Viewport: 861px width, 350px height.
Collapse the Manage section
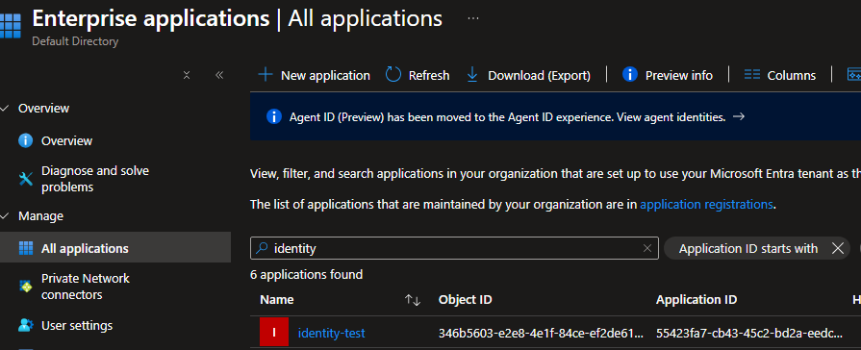[x=5, y=216]
